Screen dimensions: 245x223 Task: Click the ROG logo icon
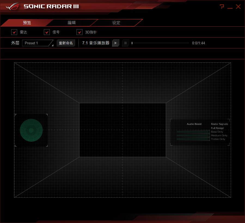pos(13,6)
